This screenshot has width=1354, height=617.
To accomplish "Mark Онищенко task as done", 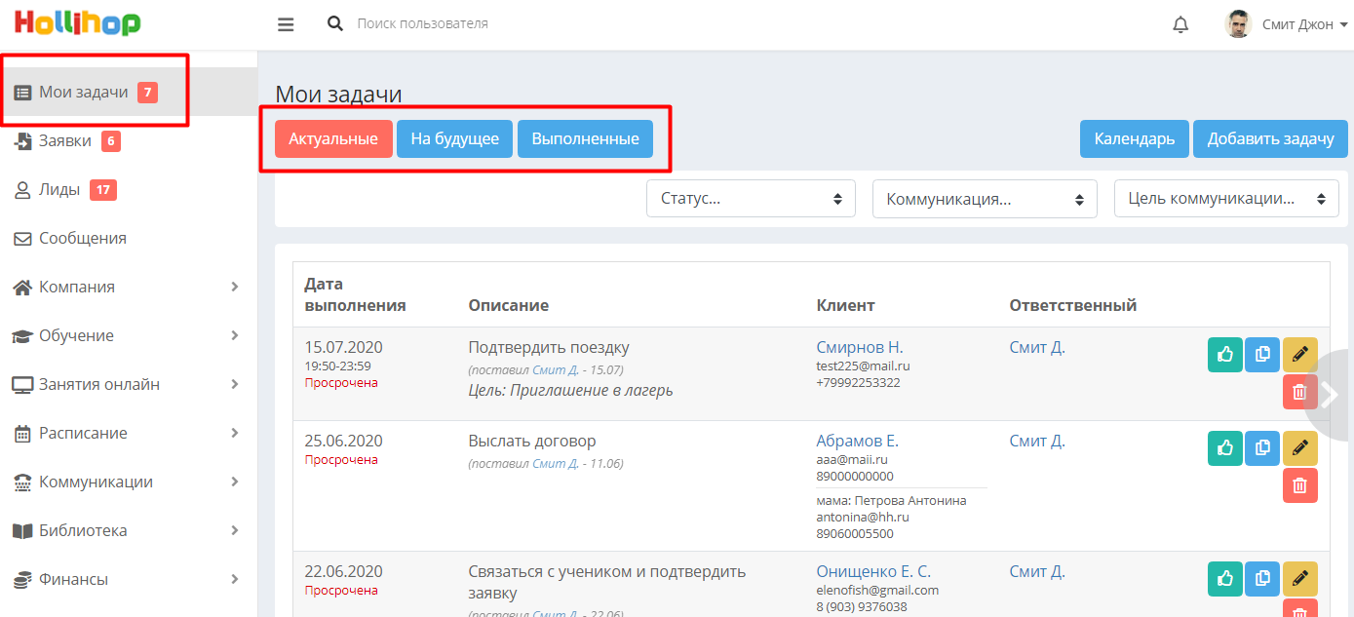I will (x=1225, y=579).
